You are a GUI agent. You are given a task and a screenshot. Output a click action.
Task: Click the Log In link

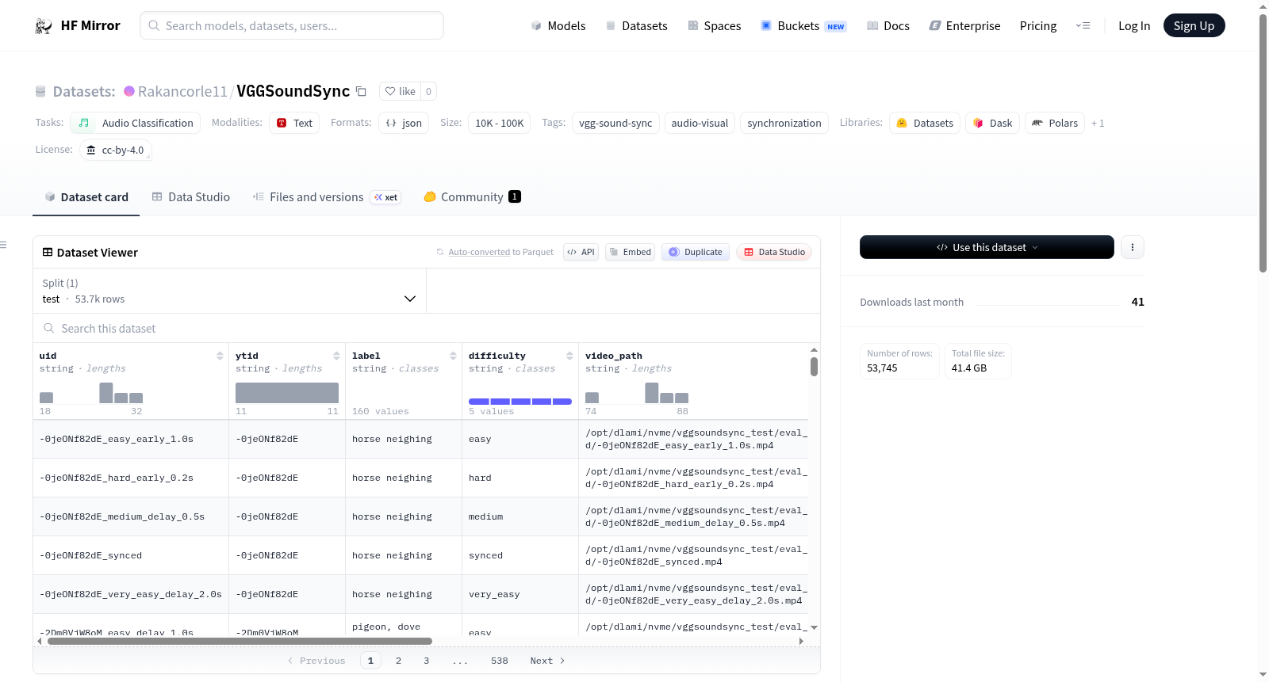coord(1134,26)
